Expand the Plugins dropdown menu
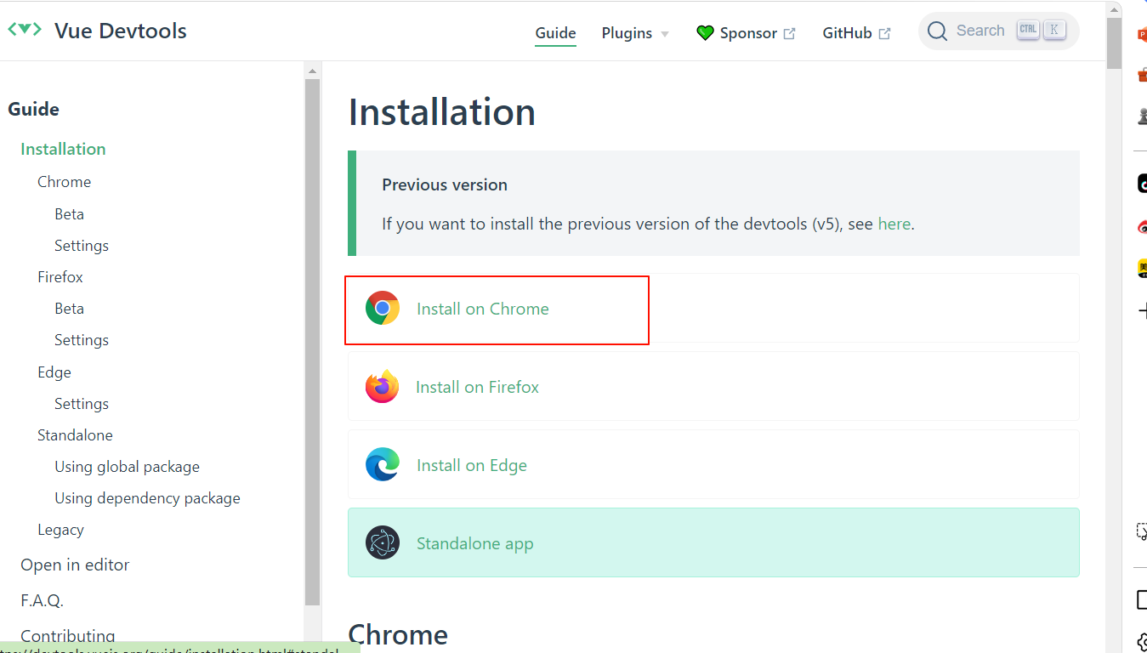This screenshot has height=653, width=1147. 635,33
